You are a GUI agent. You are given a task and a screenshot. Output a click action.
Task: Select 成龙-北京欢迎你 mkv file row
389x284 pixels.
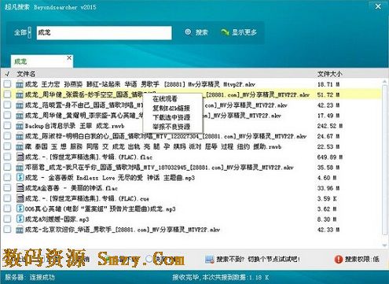coord(191,230)
